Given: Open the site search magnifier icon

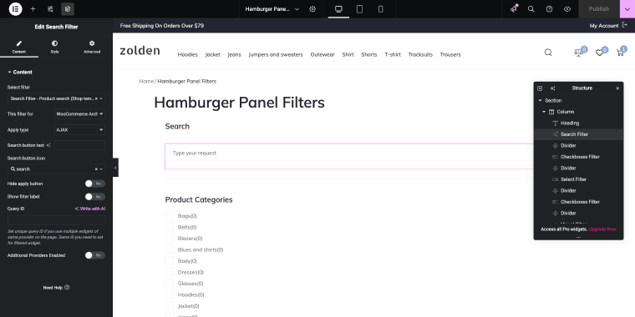Looking at the screenshot, I should 548,53.
